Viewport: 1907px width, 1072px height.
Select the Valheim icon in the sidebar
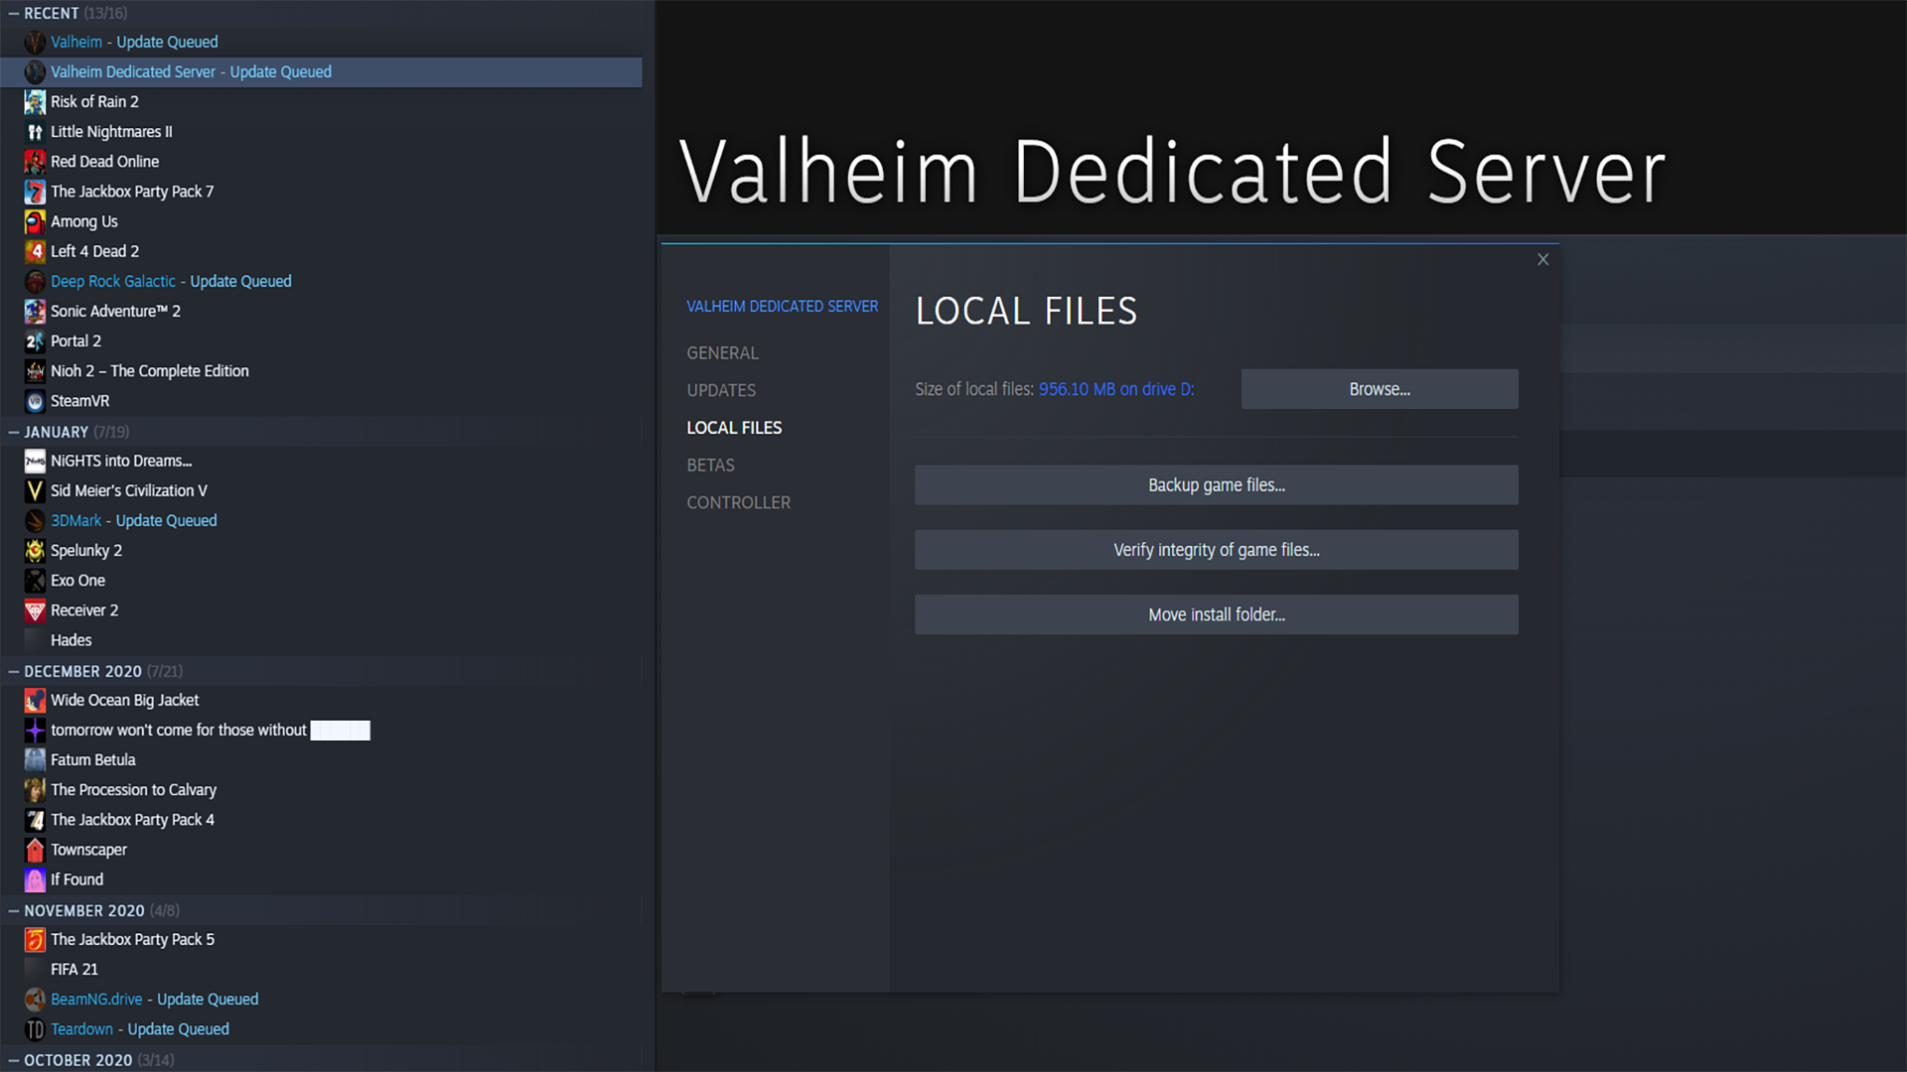35,42
